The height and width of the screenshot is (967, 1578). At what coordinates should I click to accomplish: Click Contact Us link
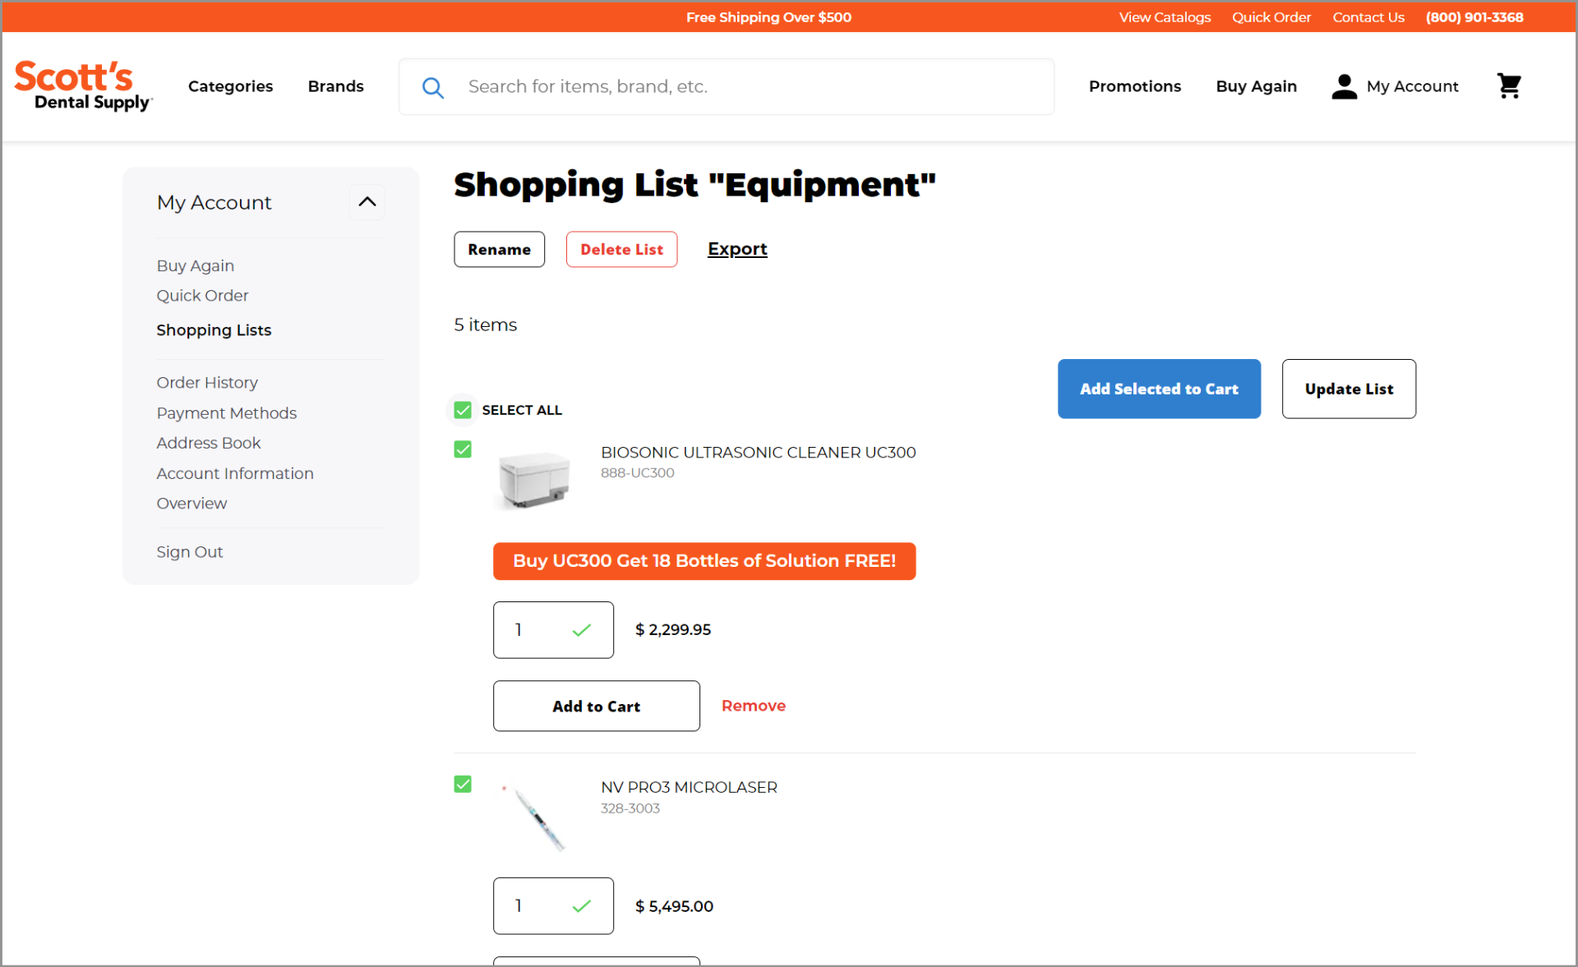pyautogui.click(x=1368, y=17)
